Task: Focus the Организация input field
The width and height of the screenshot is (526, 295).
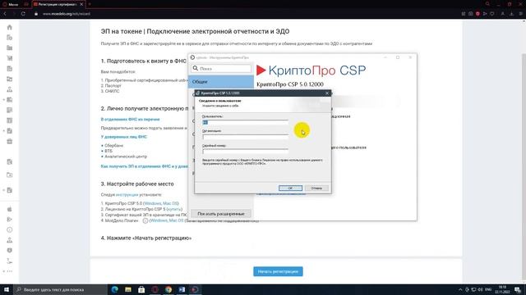Action: (x=245, y=137)
